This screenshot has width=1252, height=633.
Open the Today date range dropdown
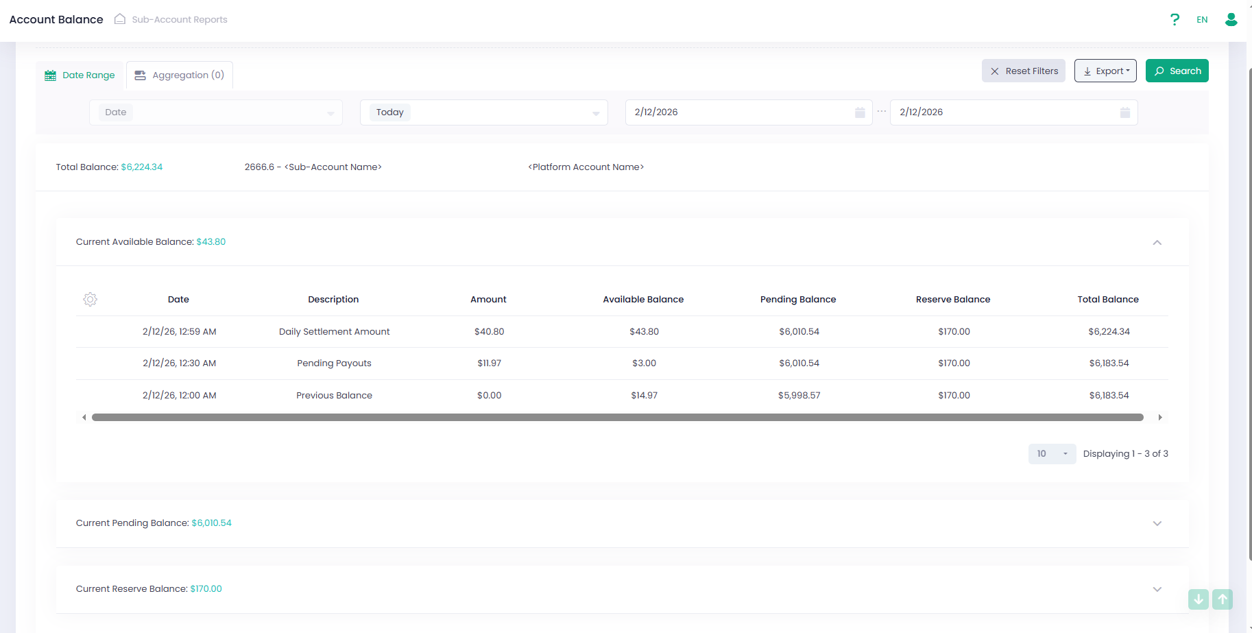[x=483, y=112]
